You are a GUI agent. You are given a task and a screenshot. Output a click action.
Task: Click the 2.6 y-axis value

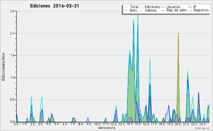pos(12,11)
